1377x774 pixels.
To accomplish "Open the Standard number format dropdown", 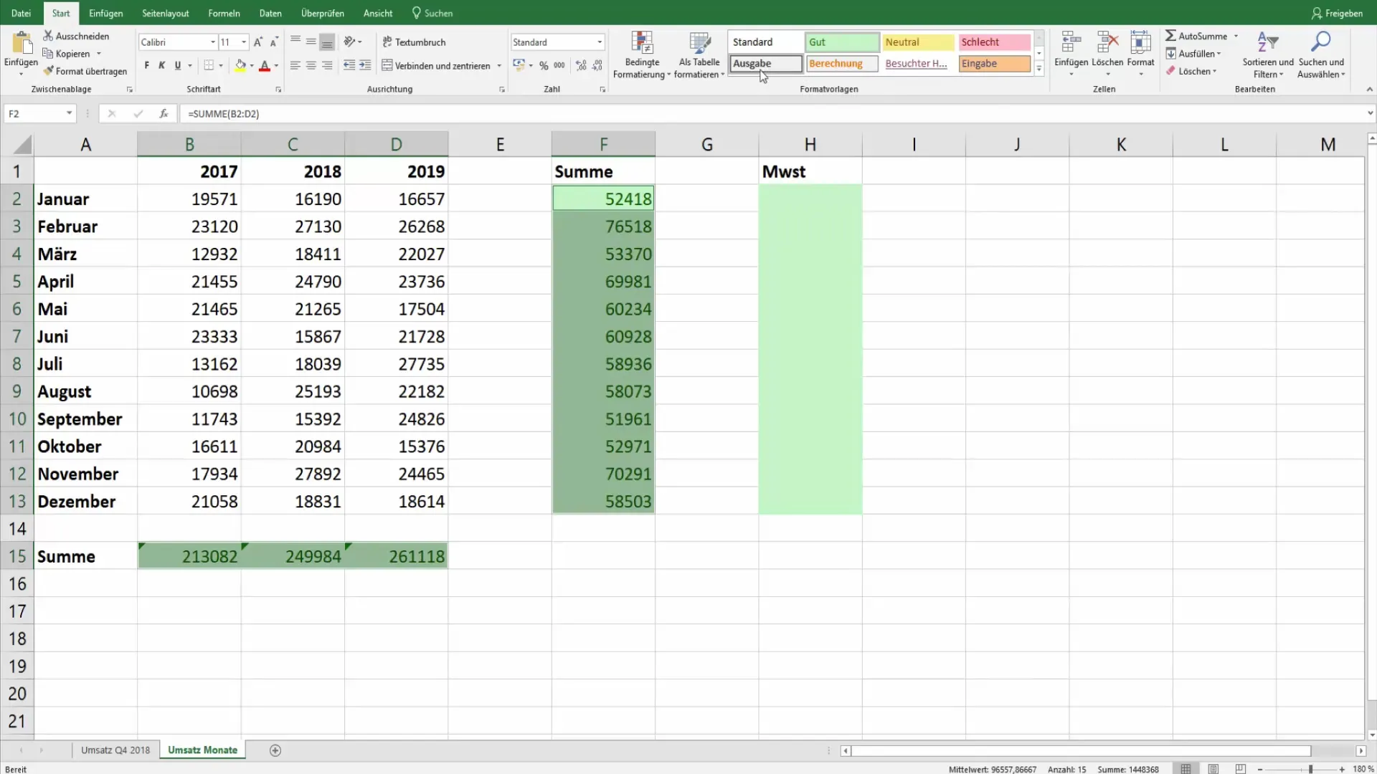I will 600,42.
